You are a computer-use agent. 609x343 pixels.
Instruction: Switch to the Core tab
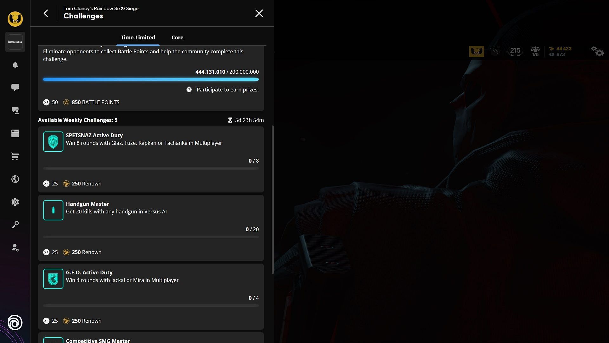(x=177, y=37)
